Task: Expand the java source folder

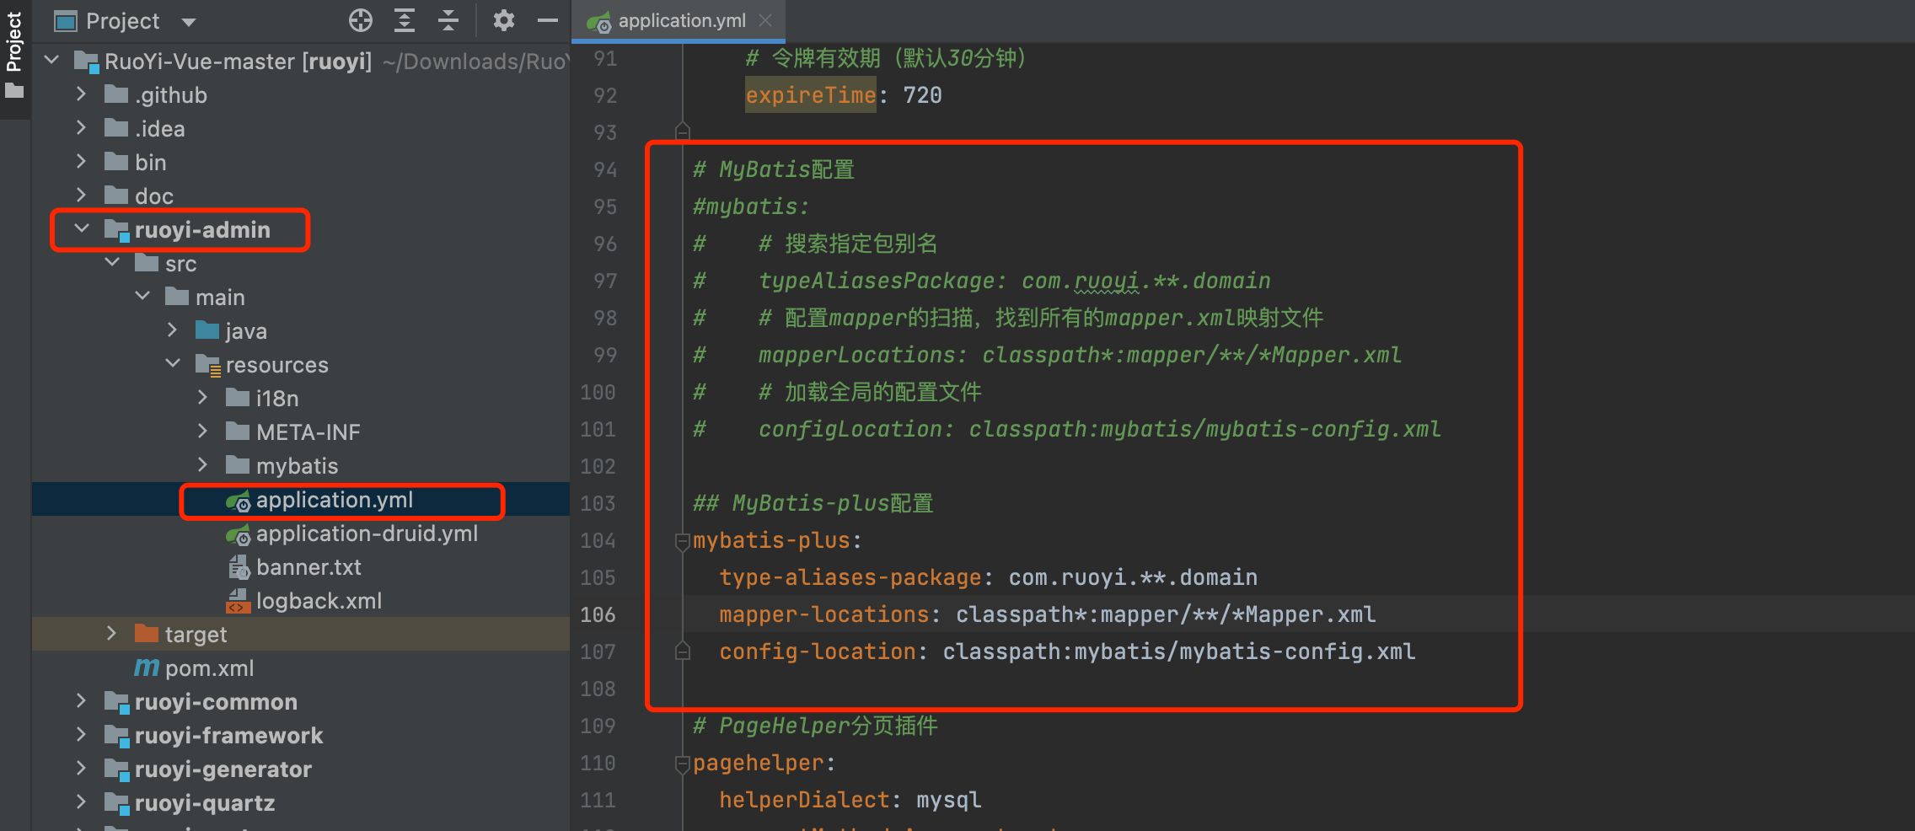Action: pyautogui.click(x=173, y=330)
